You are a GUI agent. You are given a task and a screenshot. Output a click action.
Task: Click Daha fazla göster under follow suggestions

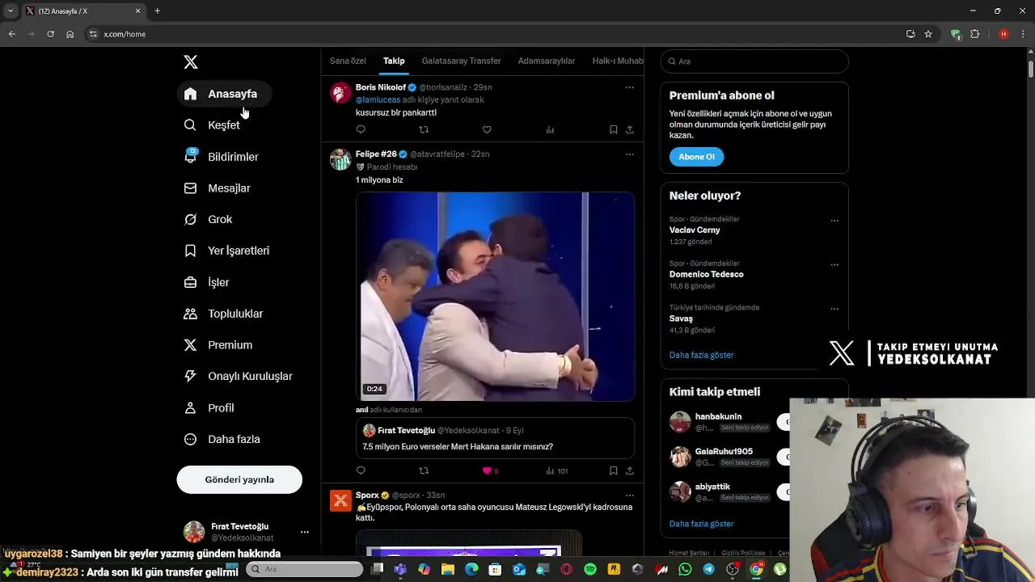[701, 524]
